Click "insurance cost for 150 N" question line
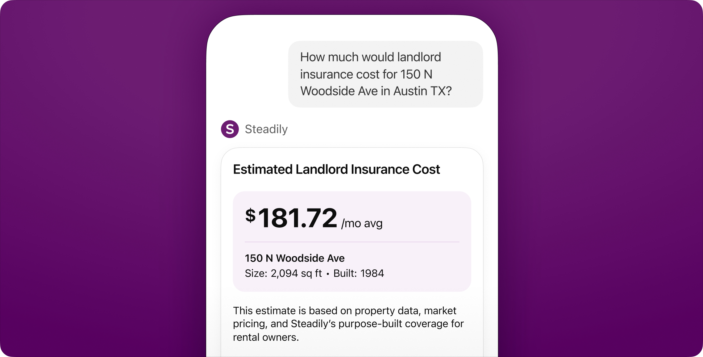This screenshot has height=357, width=703. pyautogui.click(x=366, y=74)
